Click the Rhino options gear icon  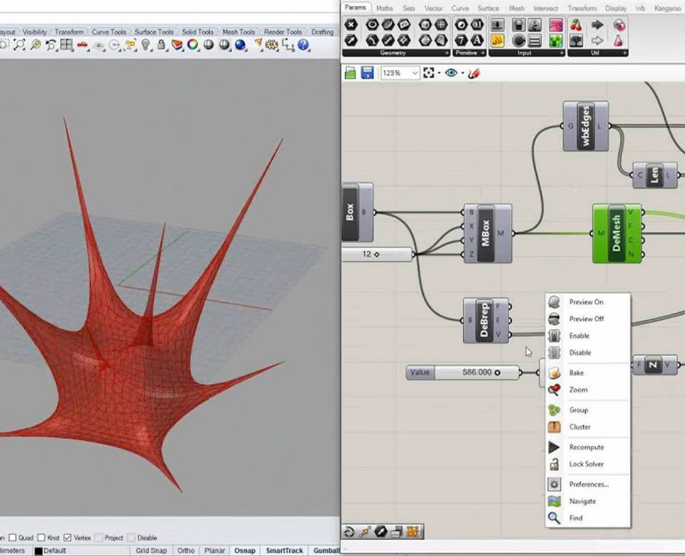[271, 44]
